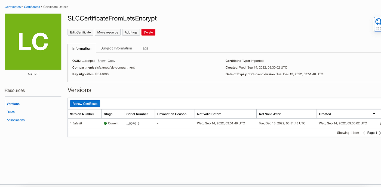Click the SLCCertificateFromLetsEncrypt title
This screenshot has width=381, height=187.
pyautogui.click(x=112, y=18)
